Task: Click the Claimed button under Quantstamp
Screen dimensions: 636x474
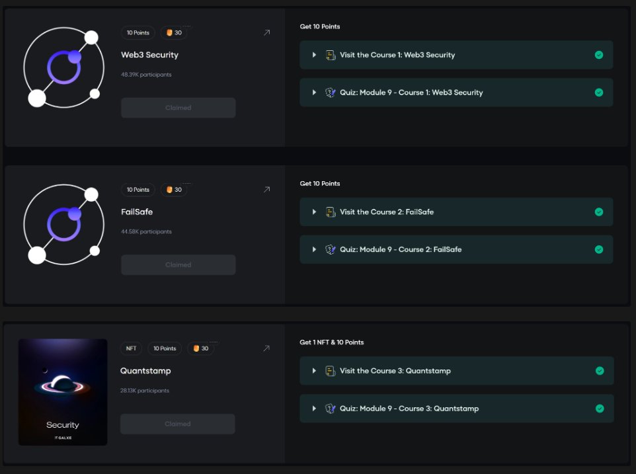Action: coord(177,424)
